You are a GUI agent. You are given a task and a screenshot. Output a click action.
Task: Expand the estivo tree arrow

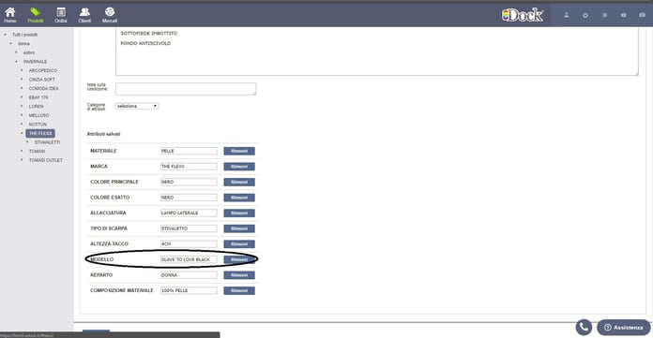(16, 52)
